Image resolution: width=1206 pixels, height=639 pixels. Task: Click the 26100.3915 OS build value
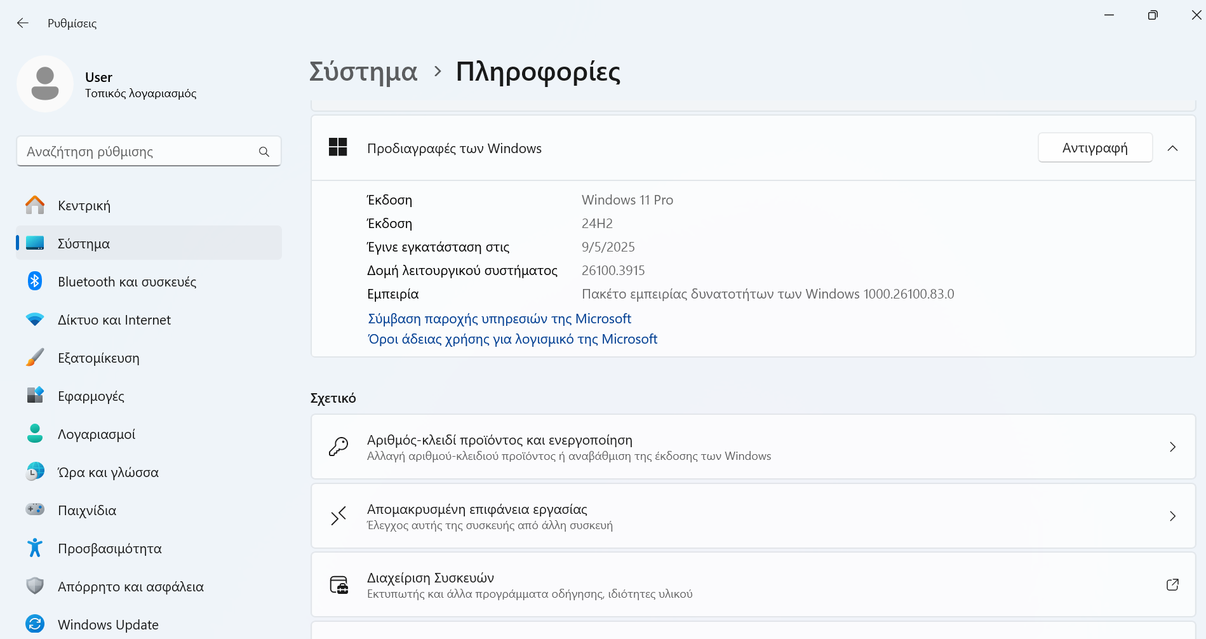click(613, 271)
